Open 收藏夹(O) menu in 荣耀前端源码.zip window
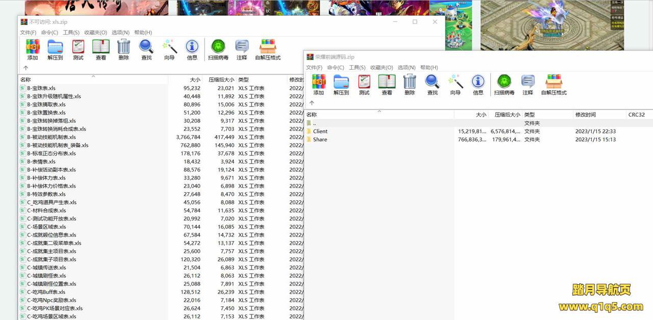 (x=382, y=67)
